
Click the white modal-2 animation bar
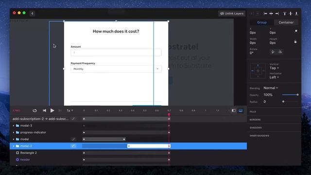tap(149, 146)
